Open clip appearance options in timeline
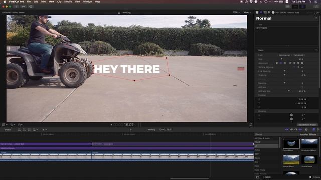Viewport: 321px width, 180px height. (x=306, y=130)
